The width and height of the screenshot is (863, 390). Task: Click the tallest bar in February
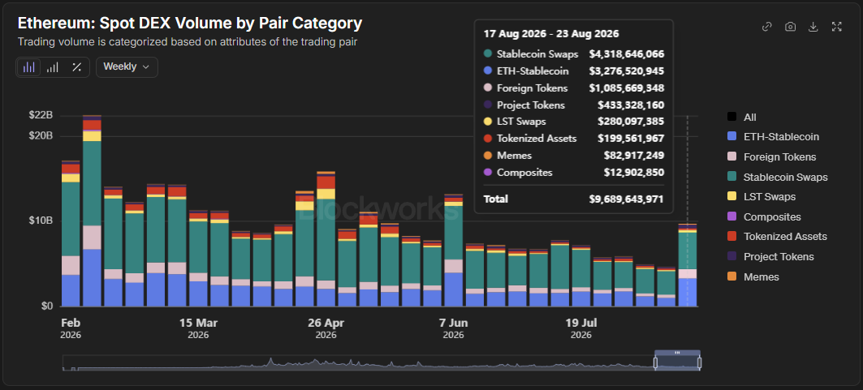(x=92, y=211)
